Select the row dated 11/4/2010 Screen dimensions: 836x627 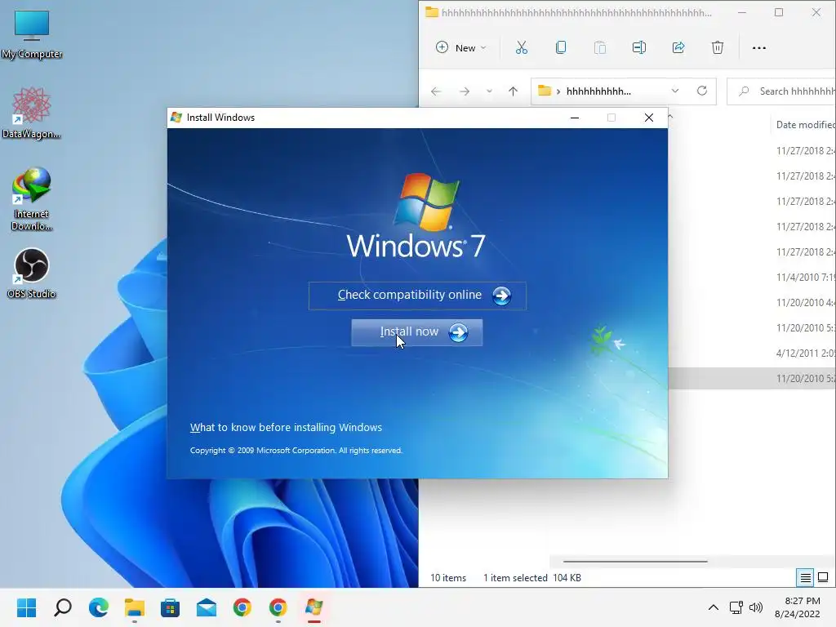tap(752, 278)
